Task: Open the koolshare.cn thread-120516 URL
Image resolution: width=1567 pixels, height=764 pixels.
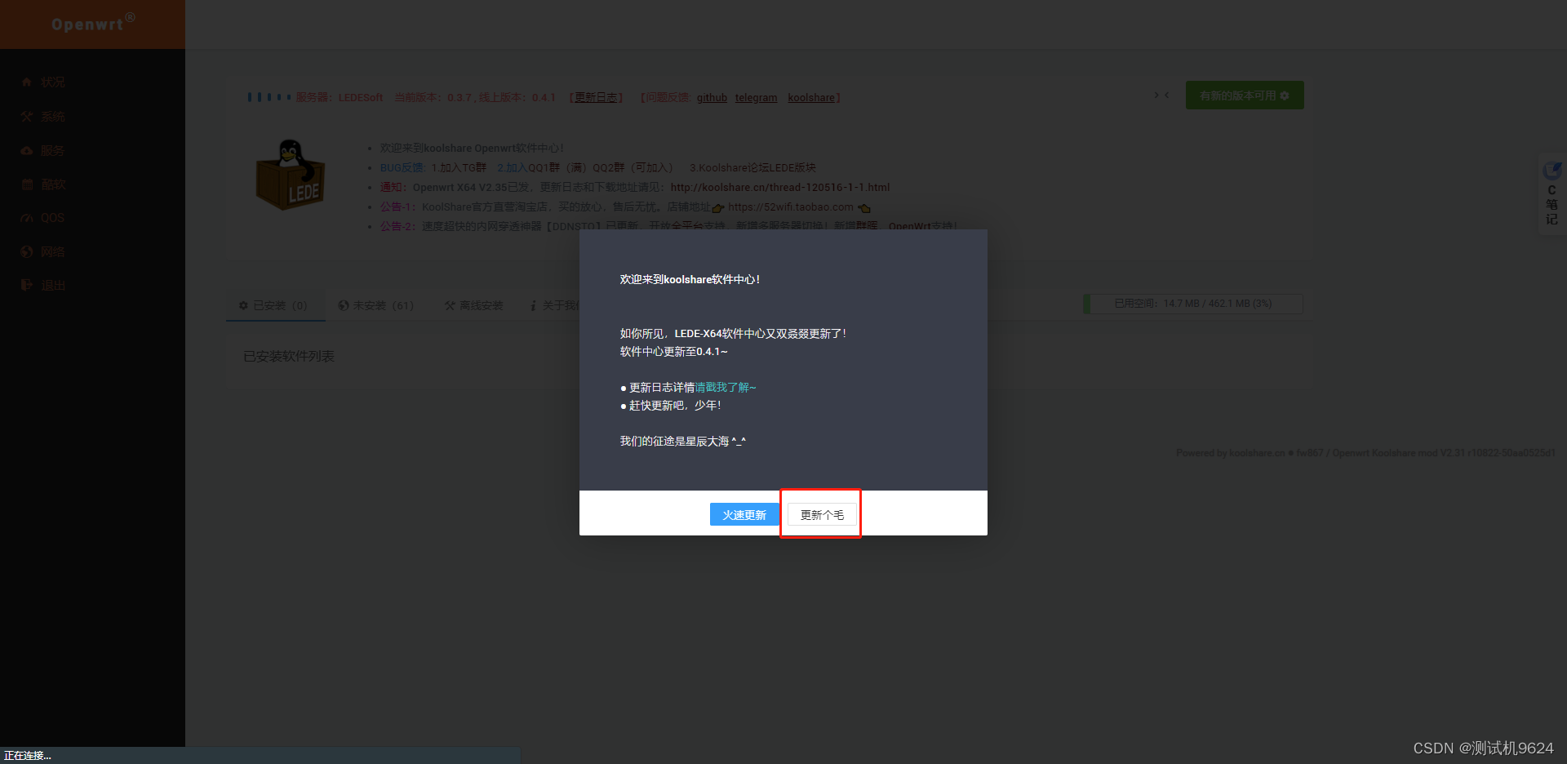Action: click(x=780, y=187)
